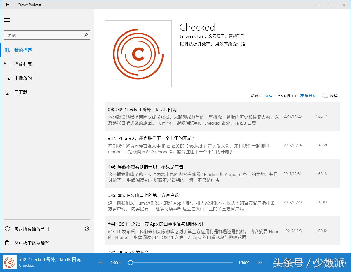Open the sort dropdown showing 发布日期
The width and height of the screenshot is (351, 272).
308,95
